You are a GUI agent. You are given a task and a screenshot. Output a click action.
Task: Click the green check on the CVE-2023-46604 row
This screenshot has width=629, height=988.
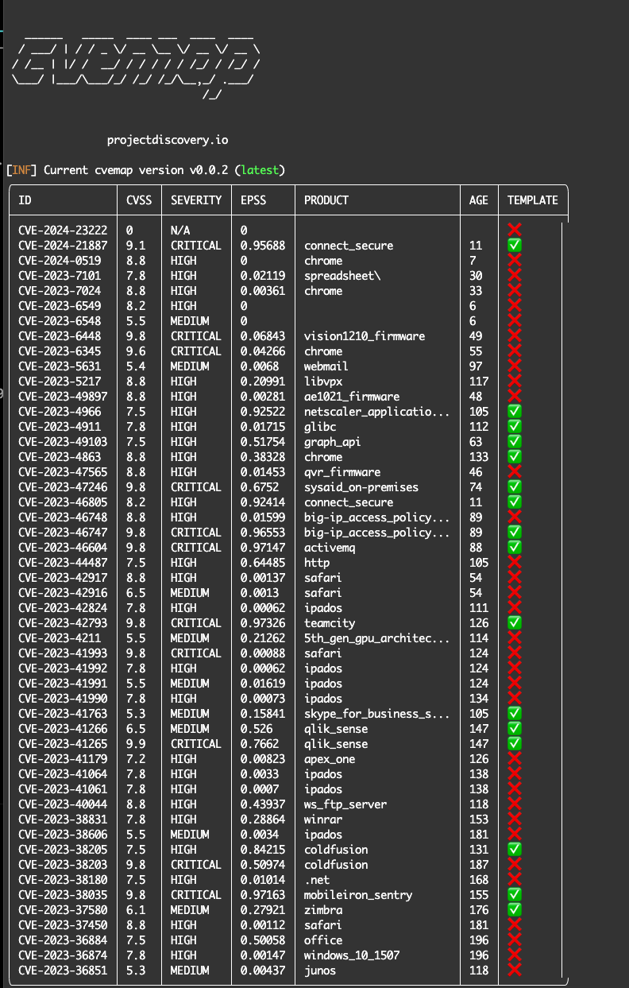(515, 548)
